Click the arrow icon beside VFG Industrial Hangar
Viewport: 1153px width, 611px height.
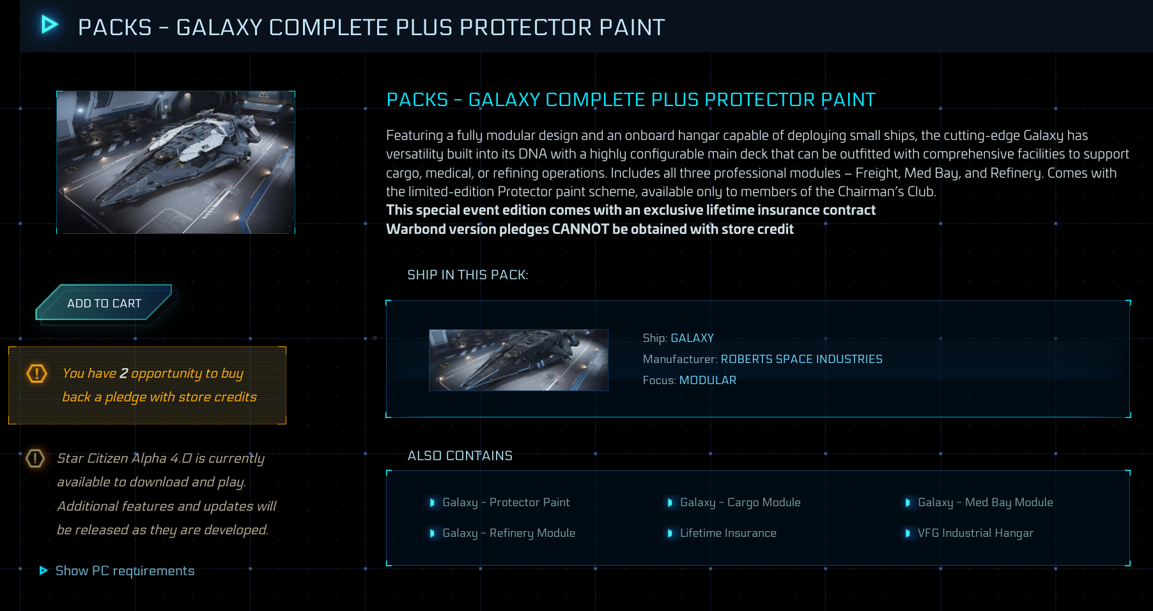click(x=908, y=533)
